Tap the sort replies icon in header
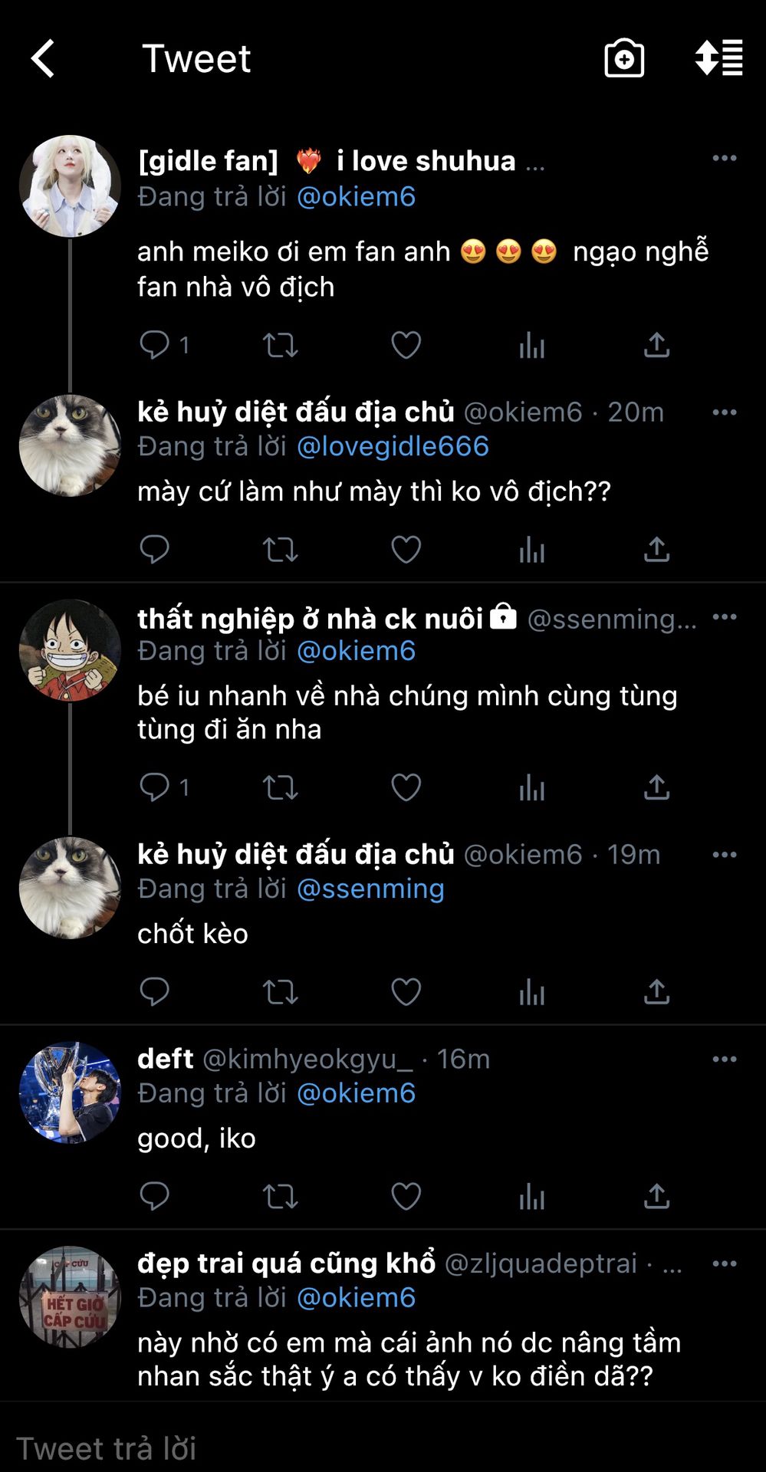This screenshot has height=1472, width=766. tap(718, 58)
